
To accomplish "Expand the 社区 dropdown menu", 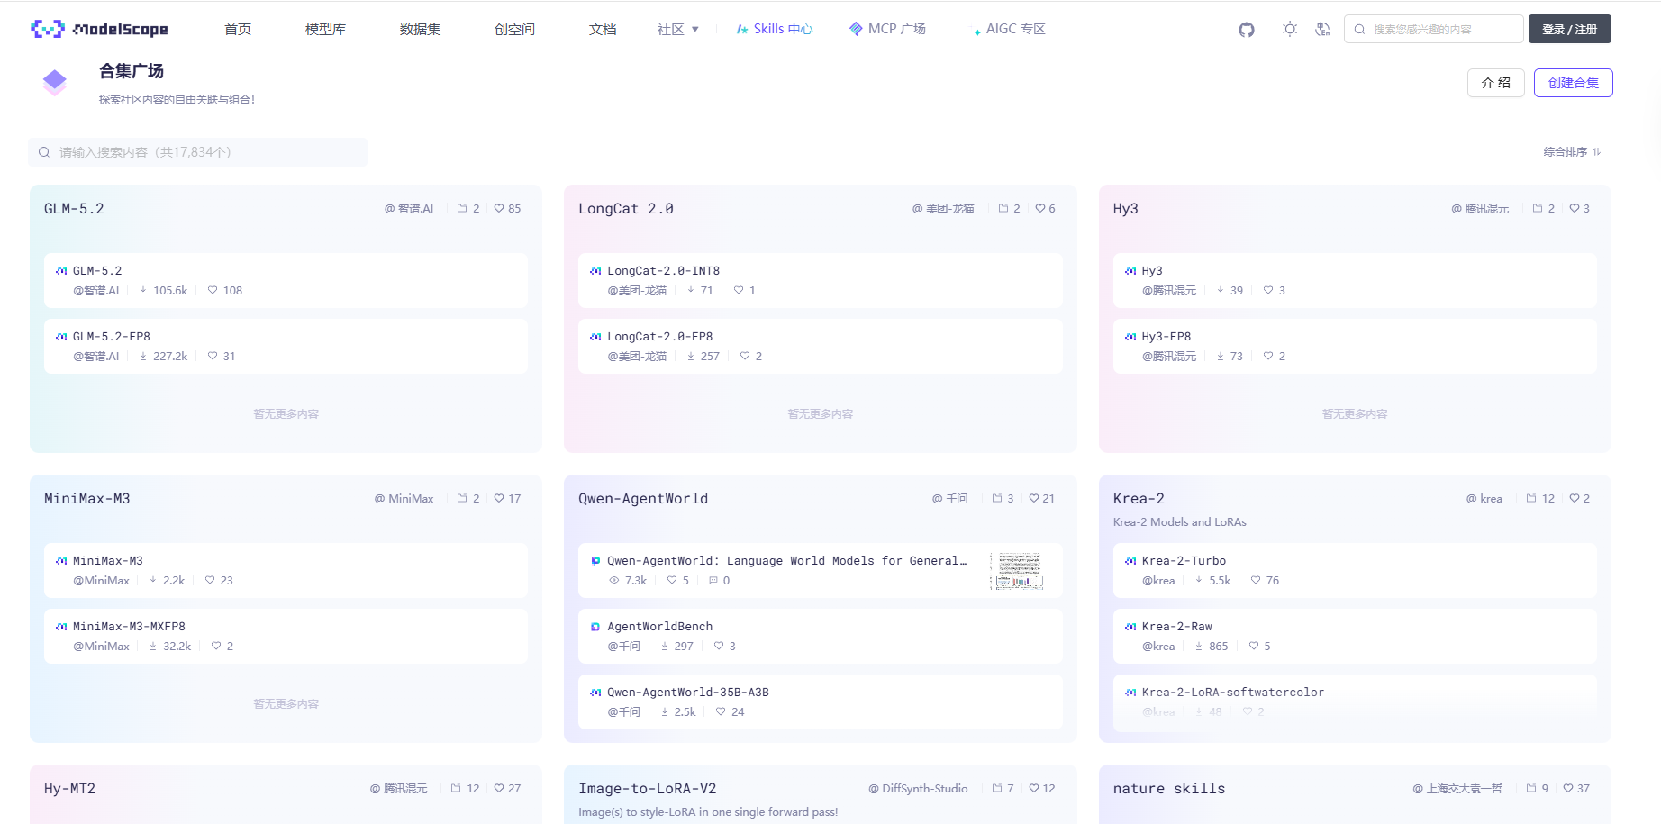I will (x=678, y=30).
